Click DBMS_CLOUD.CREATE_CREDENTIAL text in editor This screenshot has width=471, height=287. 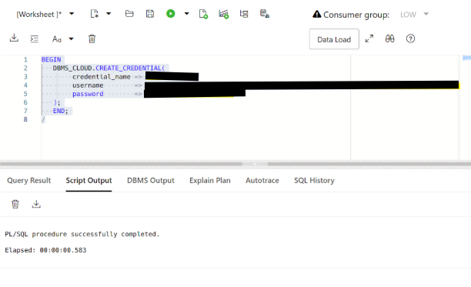[x=109, y=68]
